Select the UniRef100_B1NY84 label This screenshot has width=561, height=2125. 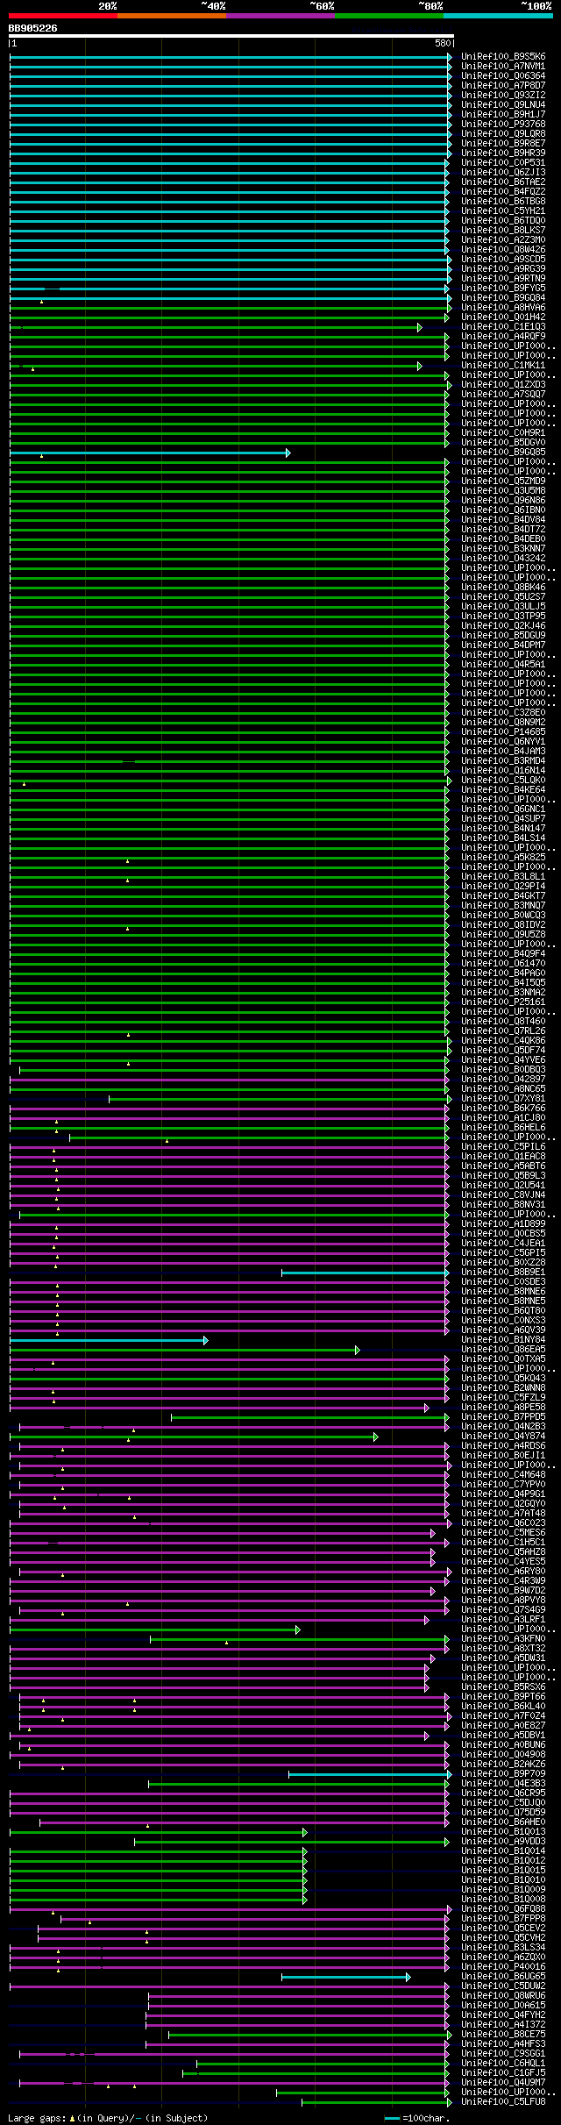pos(503,1339)
